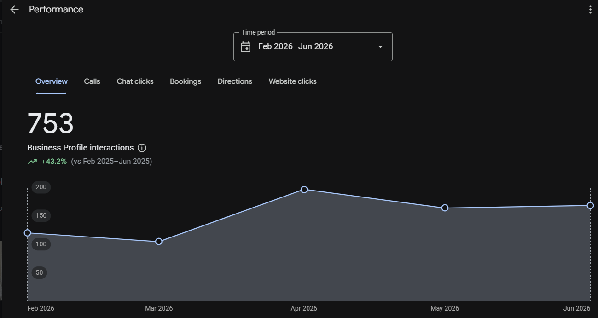Show the Website clicks tab
Image resolution: width=598 pixels, height=318 pixels.
pos(293,81)
